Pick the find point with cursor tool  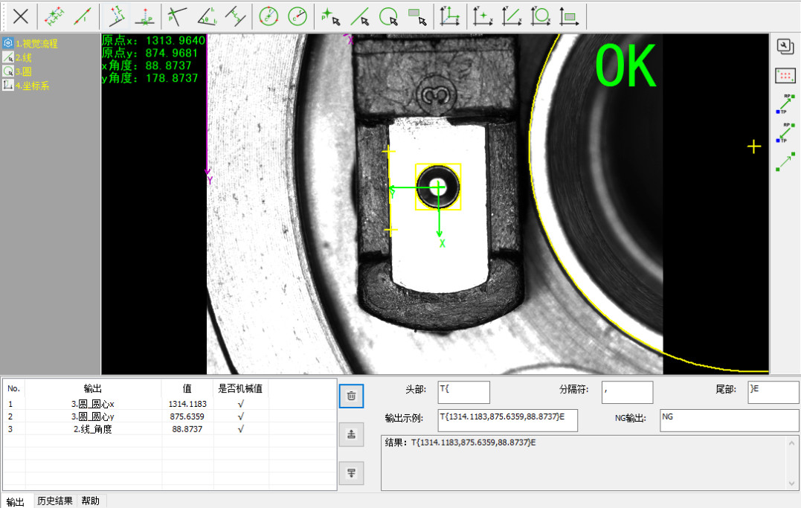point(330,16)
